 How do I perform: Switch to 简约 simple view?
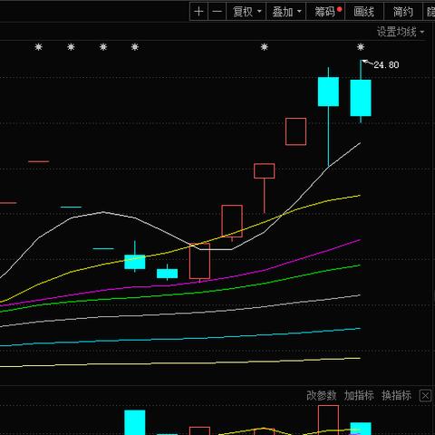point(403,12)
